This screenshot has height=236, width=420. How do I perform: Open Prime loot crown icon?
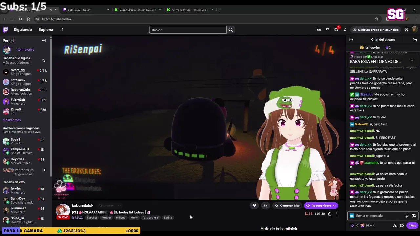[x=319, y=30]
